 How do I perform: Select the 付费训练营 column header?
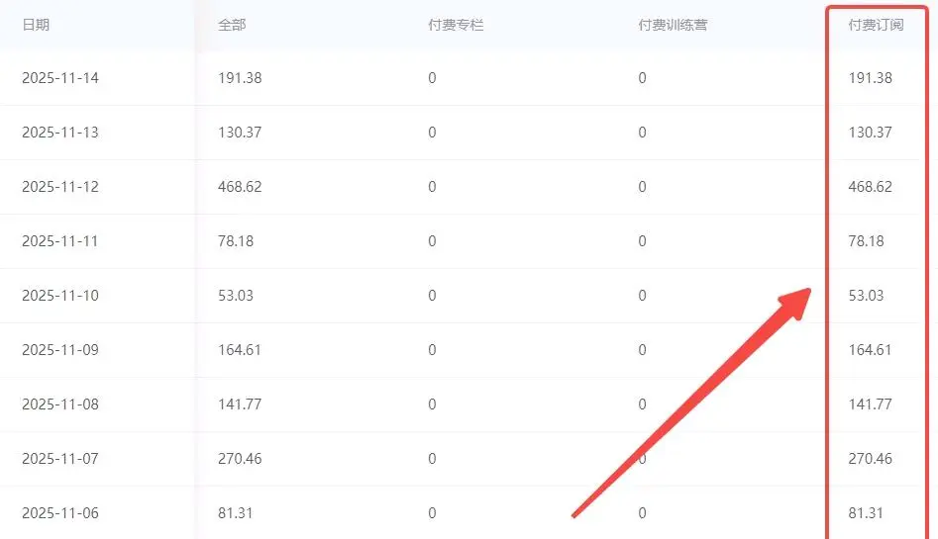tap(673, 25)
